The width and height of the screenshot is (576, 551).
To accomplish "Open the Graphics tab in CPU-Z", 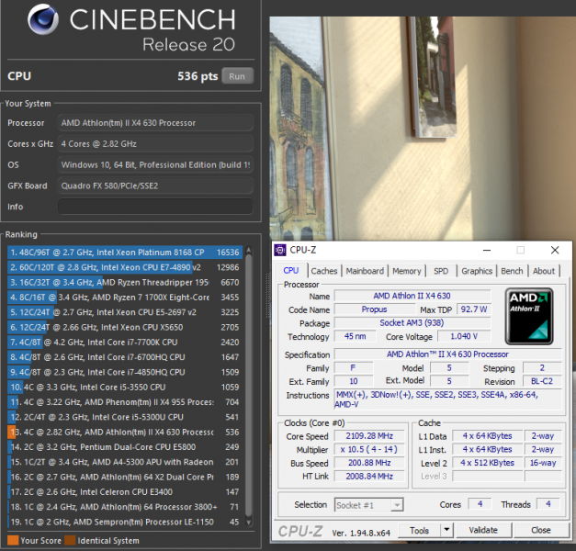I will coord(477,271).
